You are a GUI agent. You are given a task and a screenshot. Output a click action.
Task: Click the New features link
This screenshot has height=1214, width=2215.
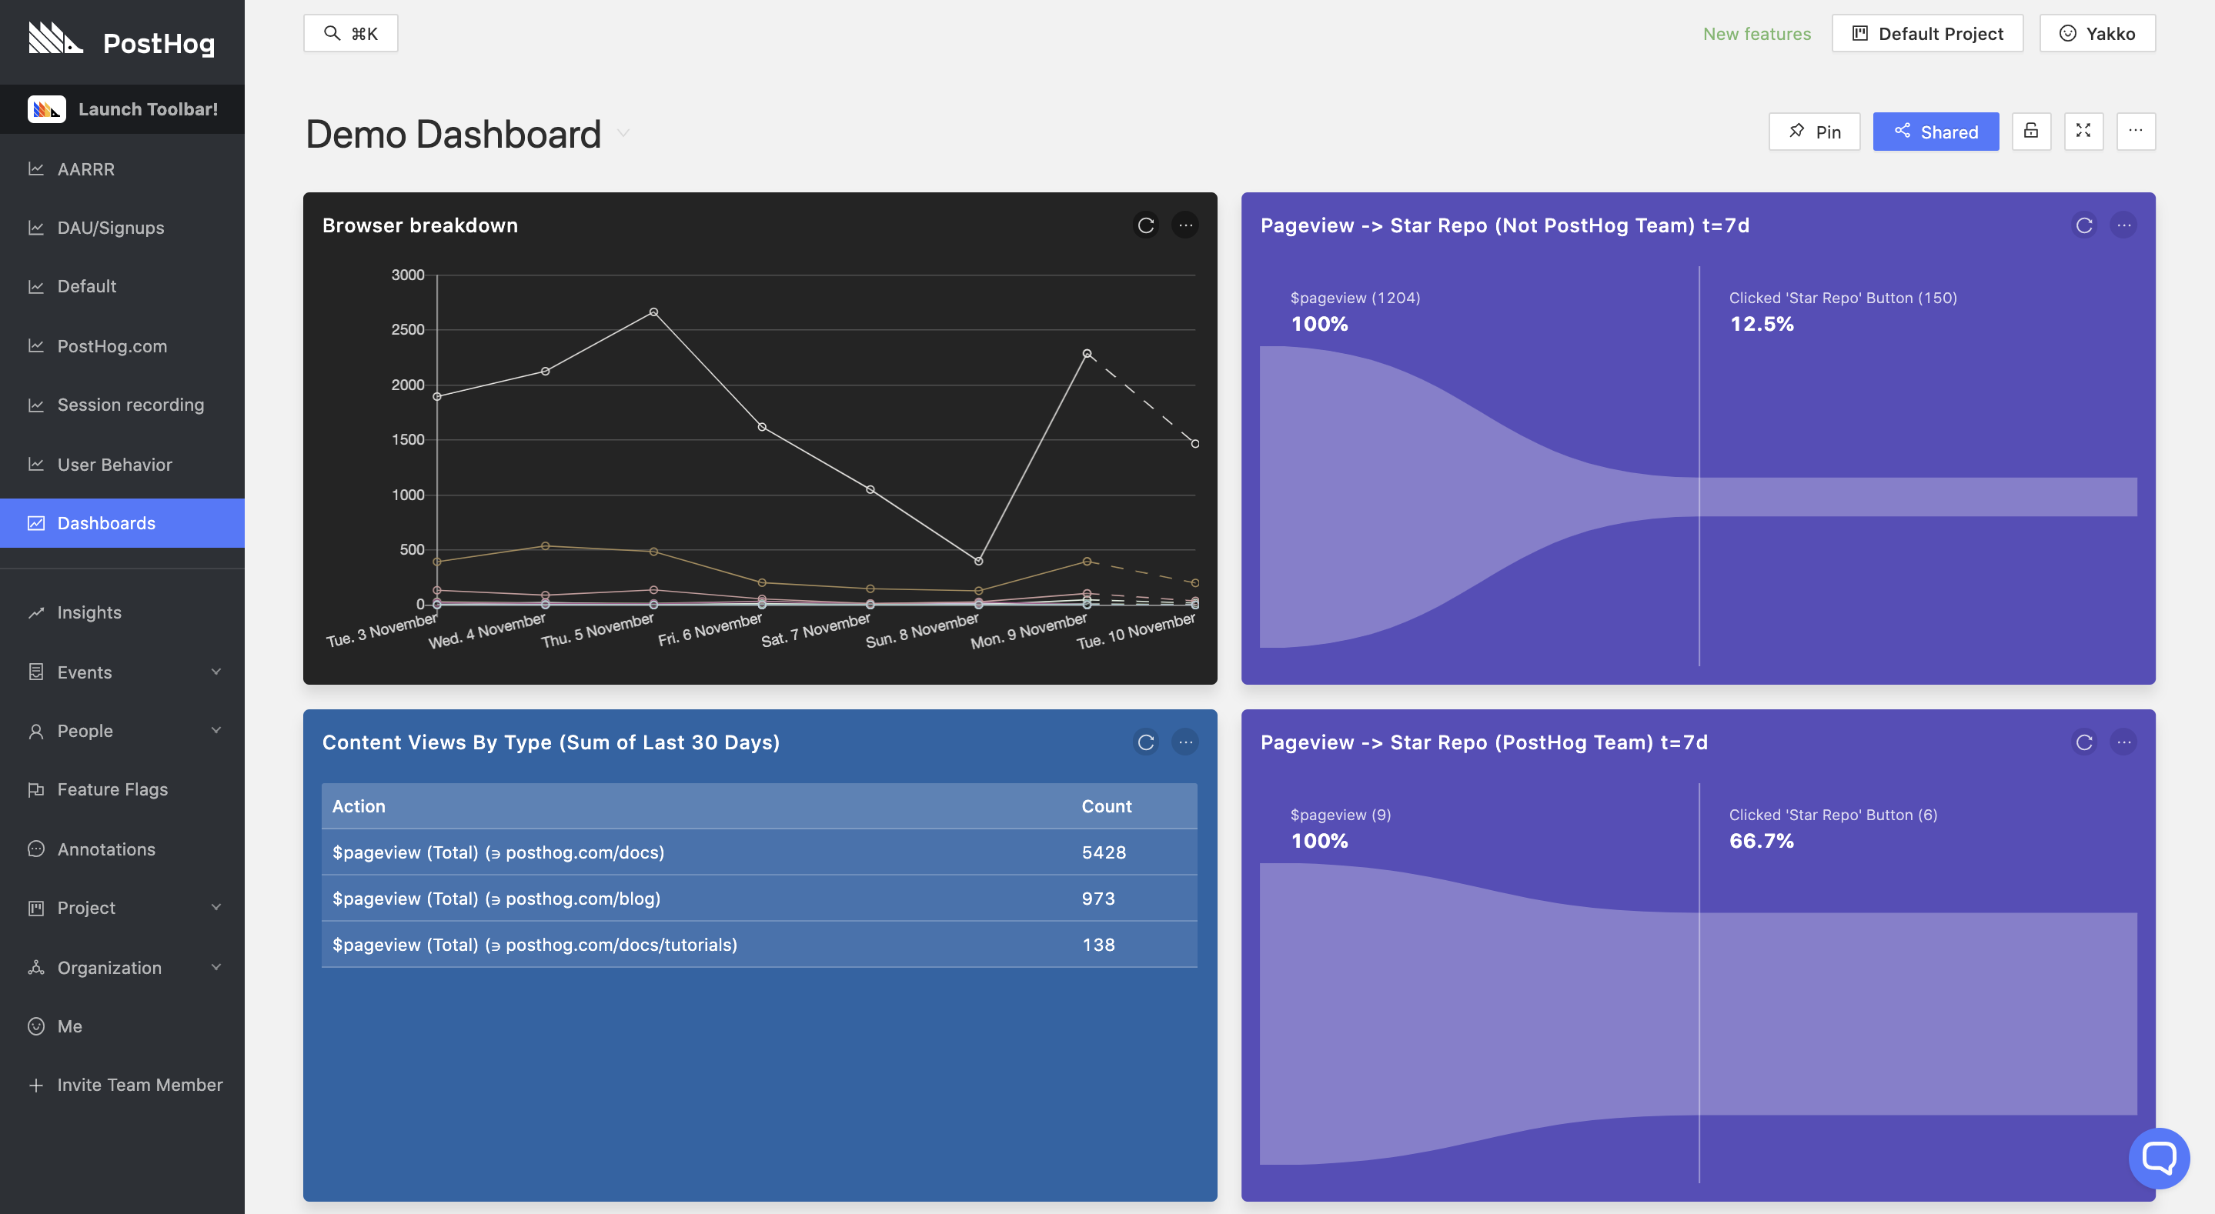(1757, 32)
